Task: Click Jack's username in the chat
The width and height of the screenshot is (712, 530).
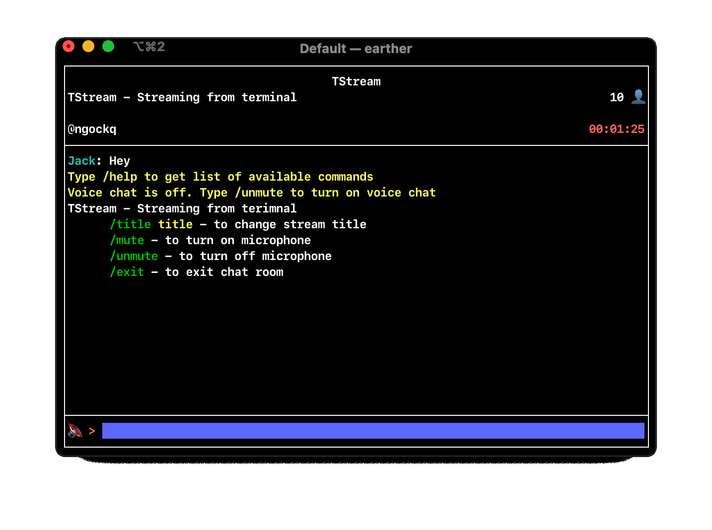Action: (81, 160)
